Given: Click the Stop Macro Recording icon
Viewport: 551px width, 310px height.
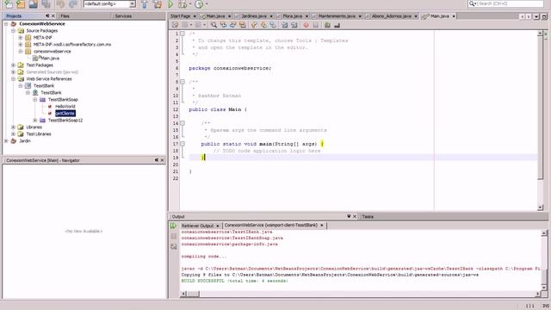Looking at the screenshot, I should 316,25.
